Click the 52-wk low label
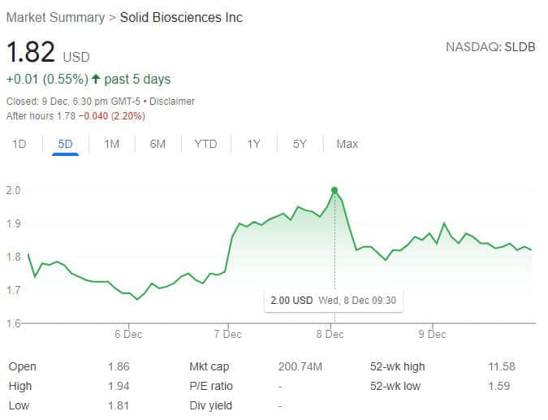This screenshot has width=548, height=420. [395, 386]
